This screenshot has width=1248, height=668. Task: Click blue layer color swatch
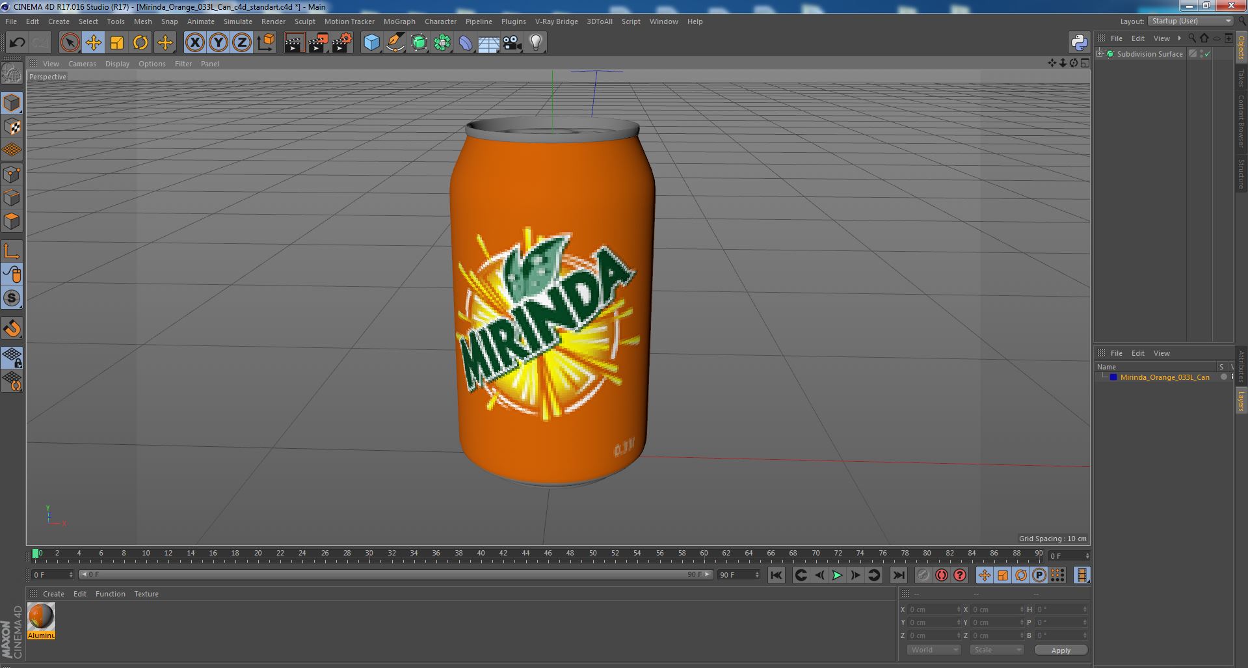[1113, 377]
